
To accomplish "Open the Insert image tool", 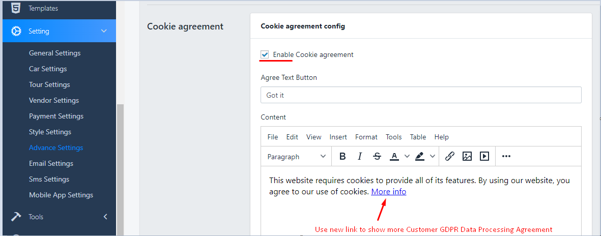I will click(467, 157).
